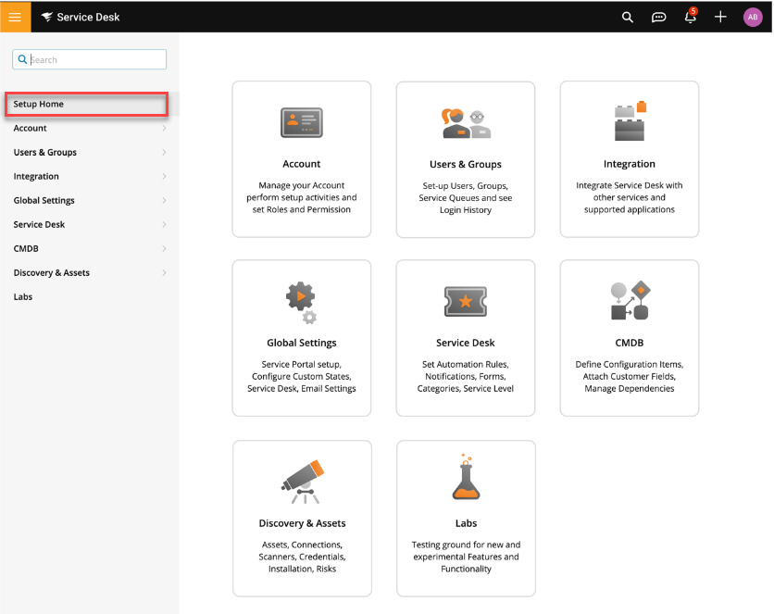Open the global search magnifier in header
Viewport: 774px width, 614px height.
point(627,18)
